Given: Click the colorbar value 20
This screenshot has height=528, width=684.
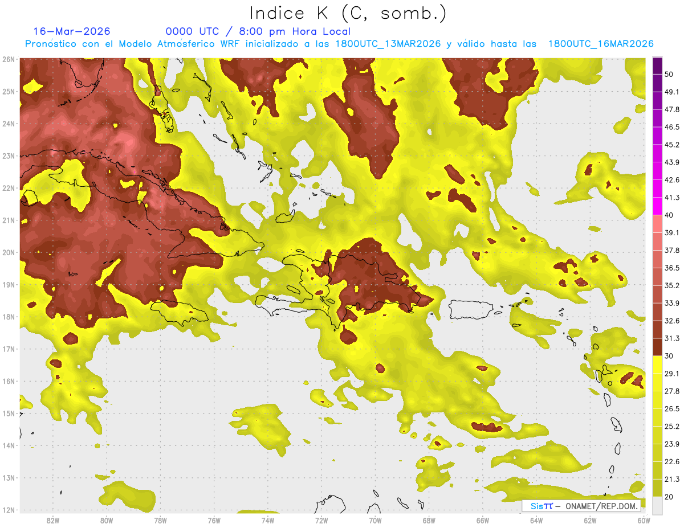Looking at the screenshot, I should click(x=670, y=497).
